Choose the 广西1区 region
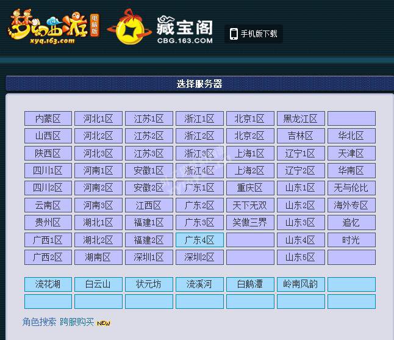Image resolution: width=394 pixels, height=340 pixels. 48,240
